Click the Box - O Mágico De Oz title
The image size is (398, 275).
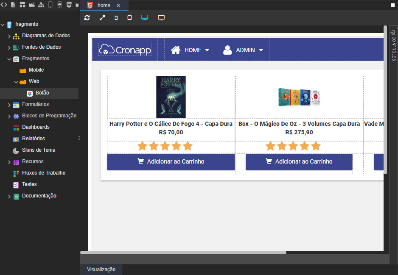(299, 124)
